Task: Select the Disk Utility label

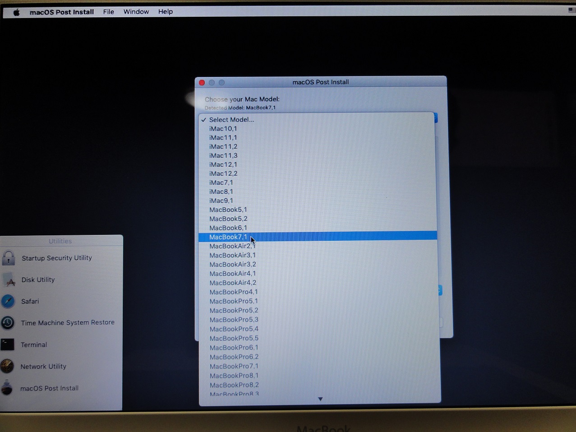Action: (x=38, y=280)
